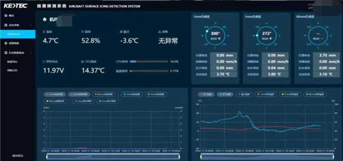
Task: Click the disk usage bar showing 5.17%
Action: tap(149, 71)
